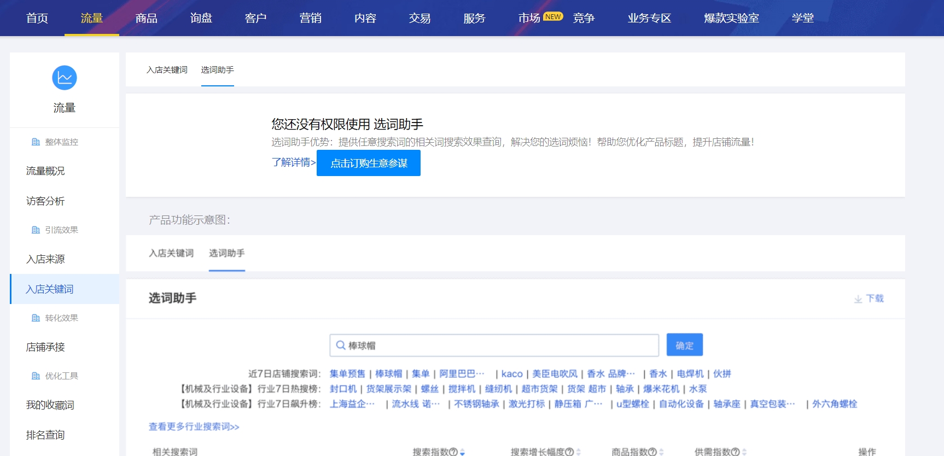Screen dimensions: 944x456
Task: Open the 交易 top menu
Action: click(x=420, y=18)
